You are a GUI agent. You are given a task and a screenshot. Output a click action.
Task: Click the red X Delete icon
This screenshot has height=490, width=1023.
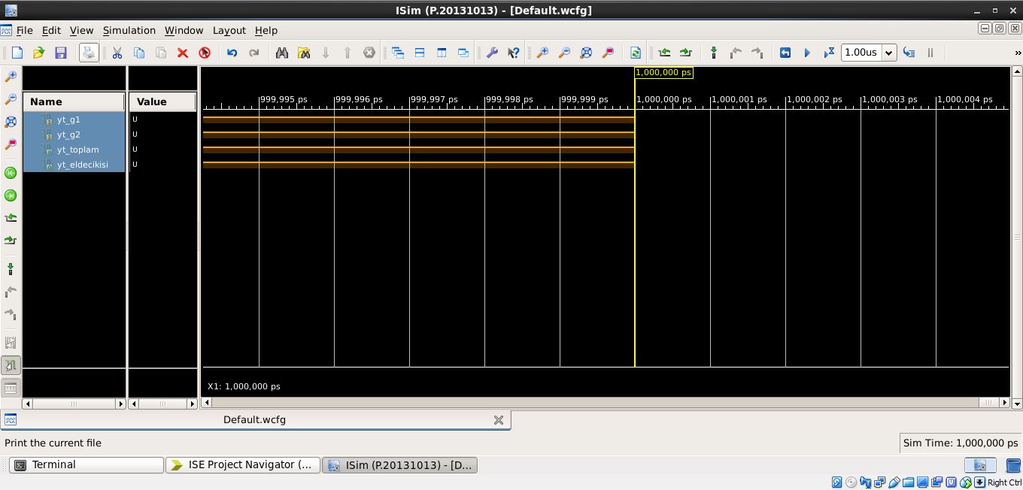click(182, 53)
